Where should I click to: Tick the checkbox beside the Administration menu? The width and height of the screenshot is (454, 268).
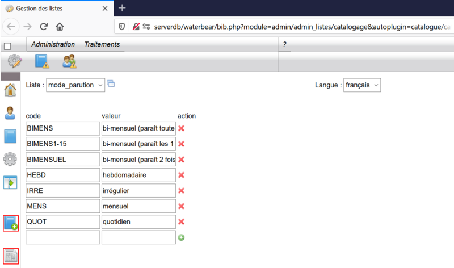coord(7,47)
